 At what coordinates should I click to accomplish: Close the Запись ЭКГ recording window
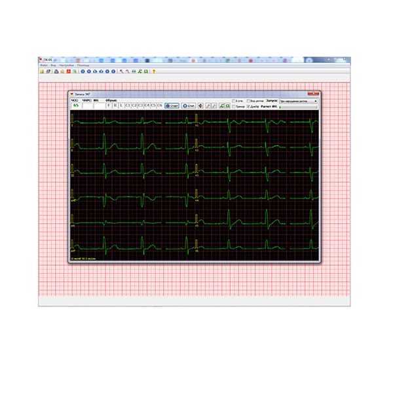tap(313, 94)
